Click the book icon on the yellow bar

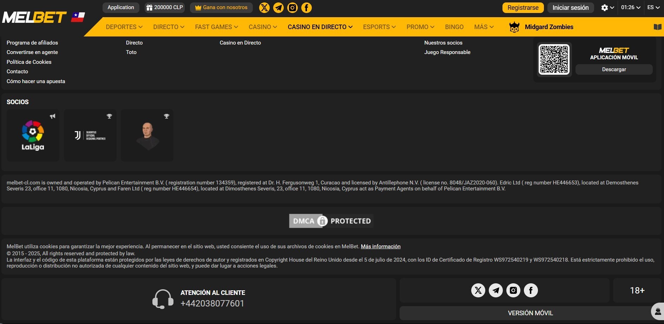657,27
